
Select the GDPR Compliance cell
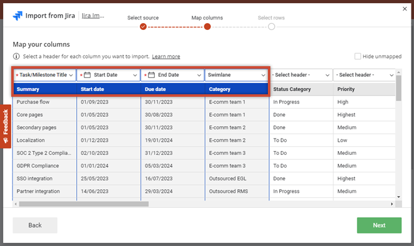point(44,165)
